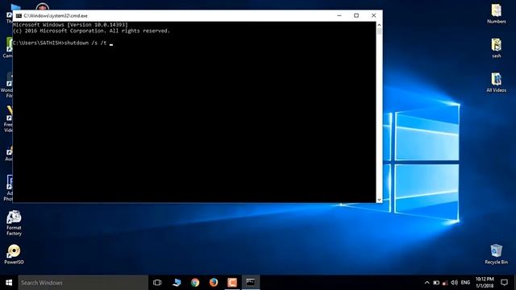
Task: Open the cmd.exe title bar system icon
Action: 19,16
